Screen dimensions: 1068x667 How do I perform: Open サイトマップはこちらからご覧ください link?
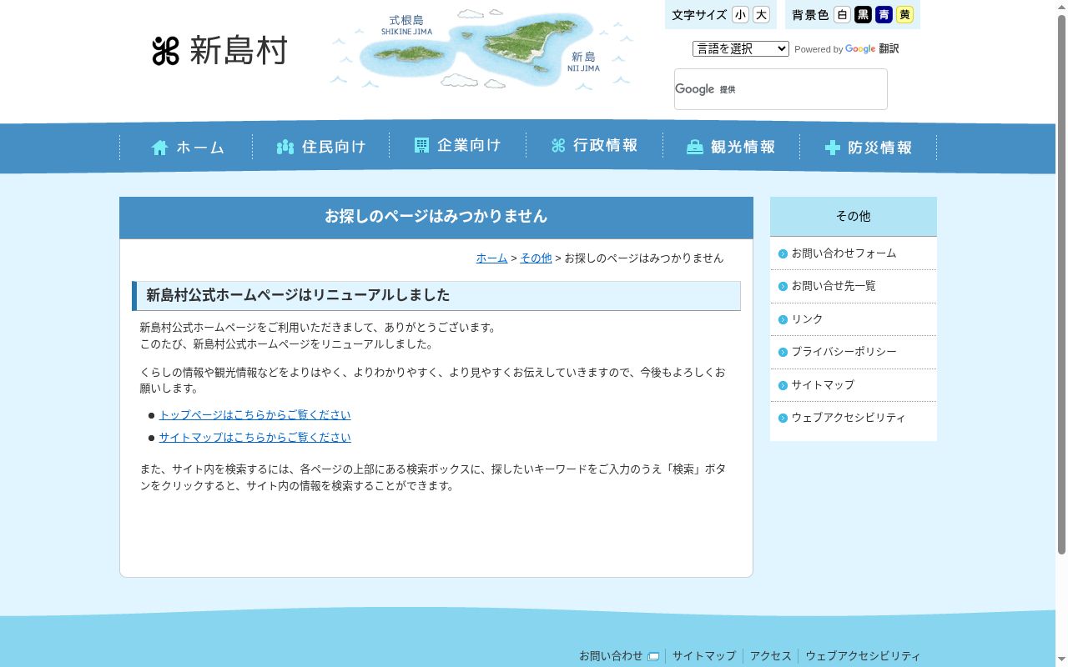click(x=254, y=438)
